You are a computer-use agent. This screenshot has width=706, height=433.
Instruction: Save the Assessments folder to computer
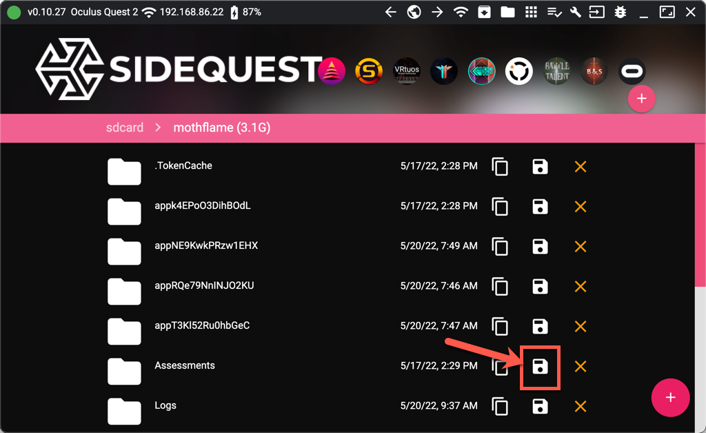[x=540, y=366]
